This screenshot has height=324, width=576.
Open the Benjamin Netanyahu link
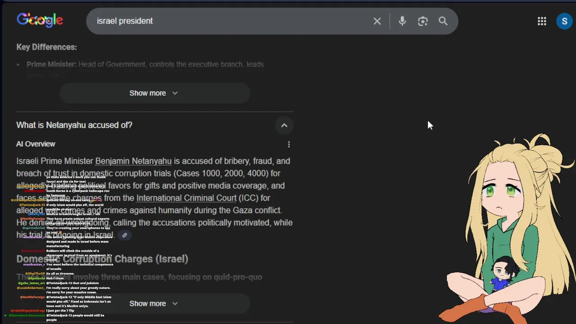coord(133,161)
